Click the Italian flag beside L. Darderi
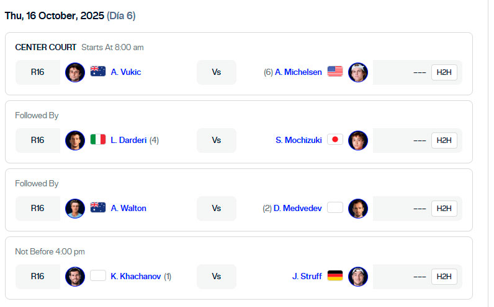Screen dimensions: 494x307 tap(98, 140)
